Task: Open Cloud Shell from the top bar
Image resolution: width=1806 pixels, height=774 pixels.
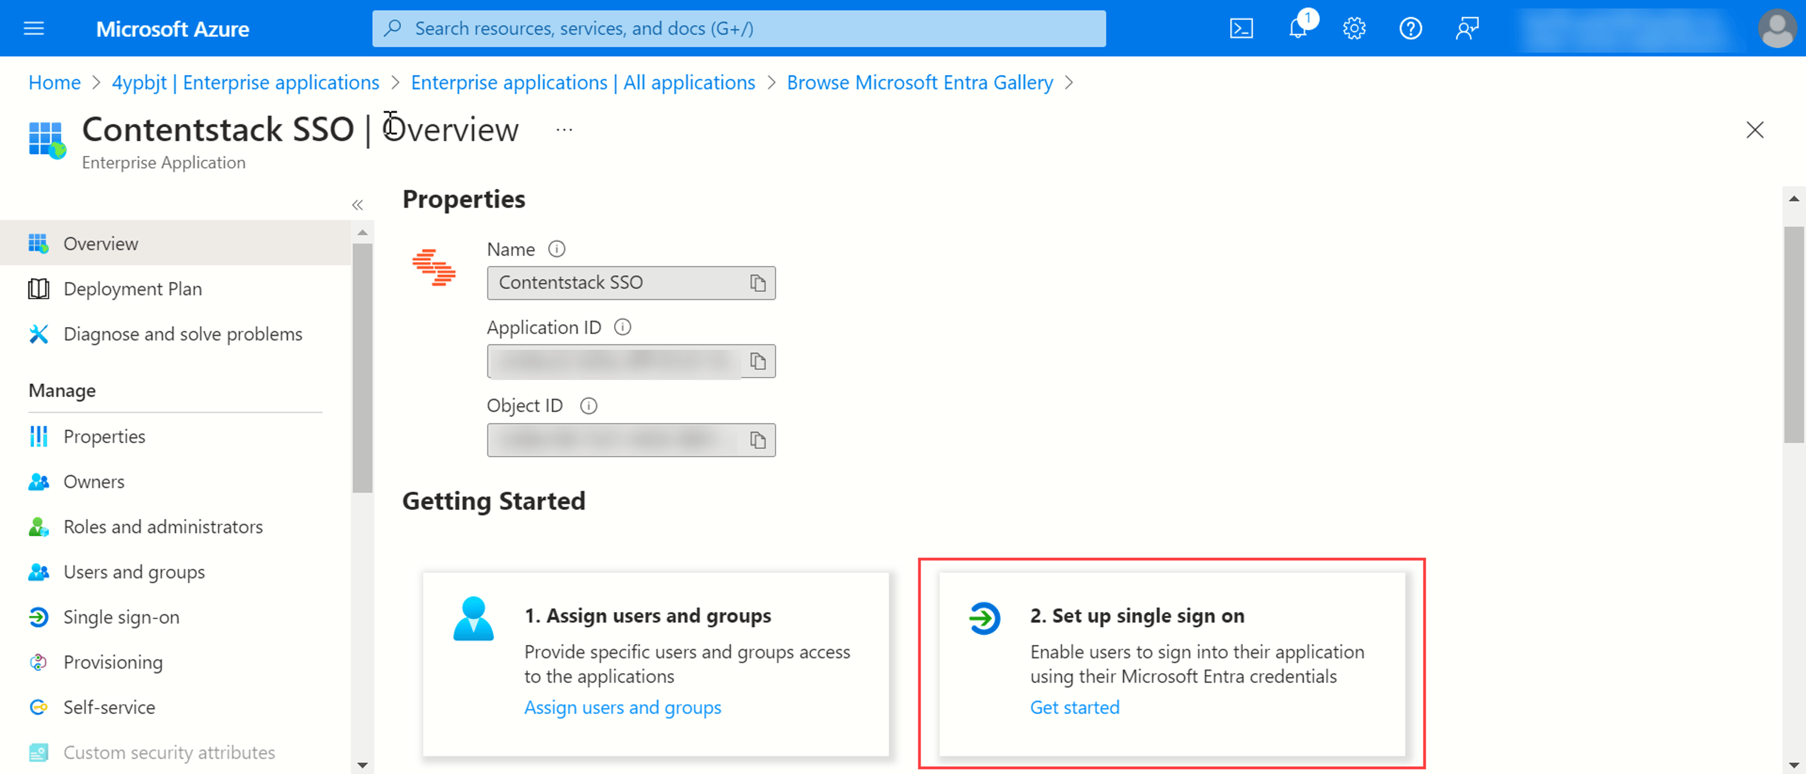Action: coord(1241,28)
